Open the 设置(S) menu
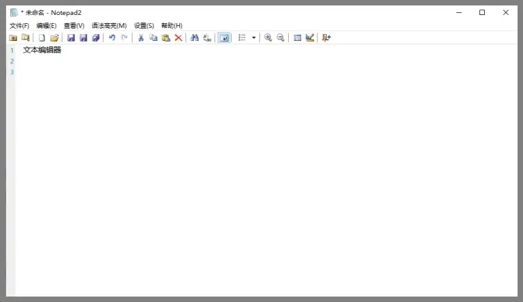This screenshot has width=523, height=302. coord(144,26)
